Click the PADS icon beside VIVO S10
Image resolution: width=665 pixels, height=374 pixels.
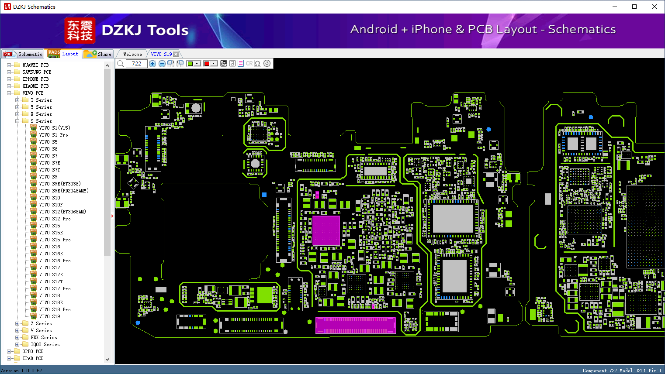click(34, 198)
